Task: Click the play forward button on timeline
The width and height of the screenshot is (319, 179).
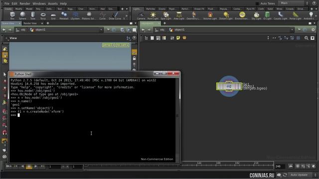Action: coord(36,166)
